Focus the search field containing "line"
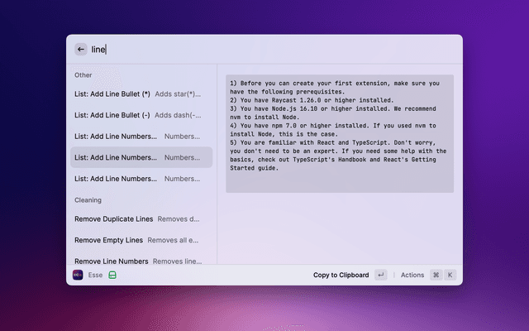 click(248, 49)
